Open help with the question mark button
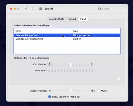This screenshot has height=106, width=133. [x=119, y=79]
